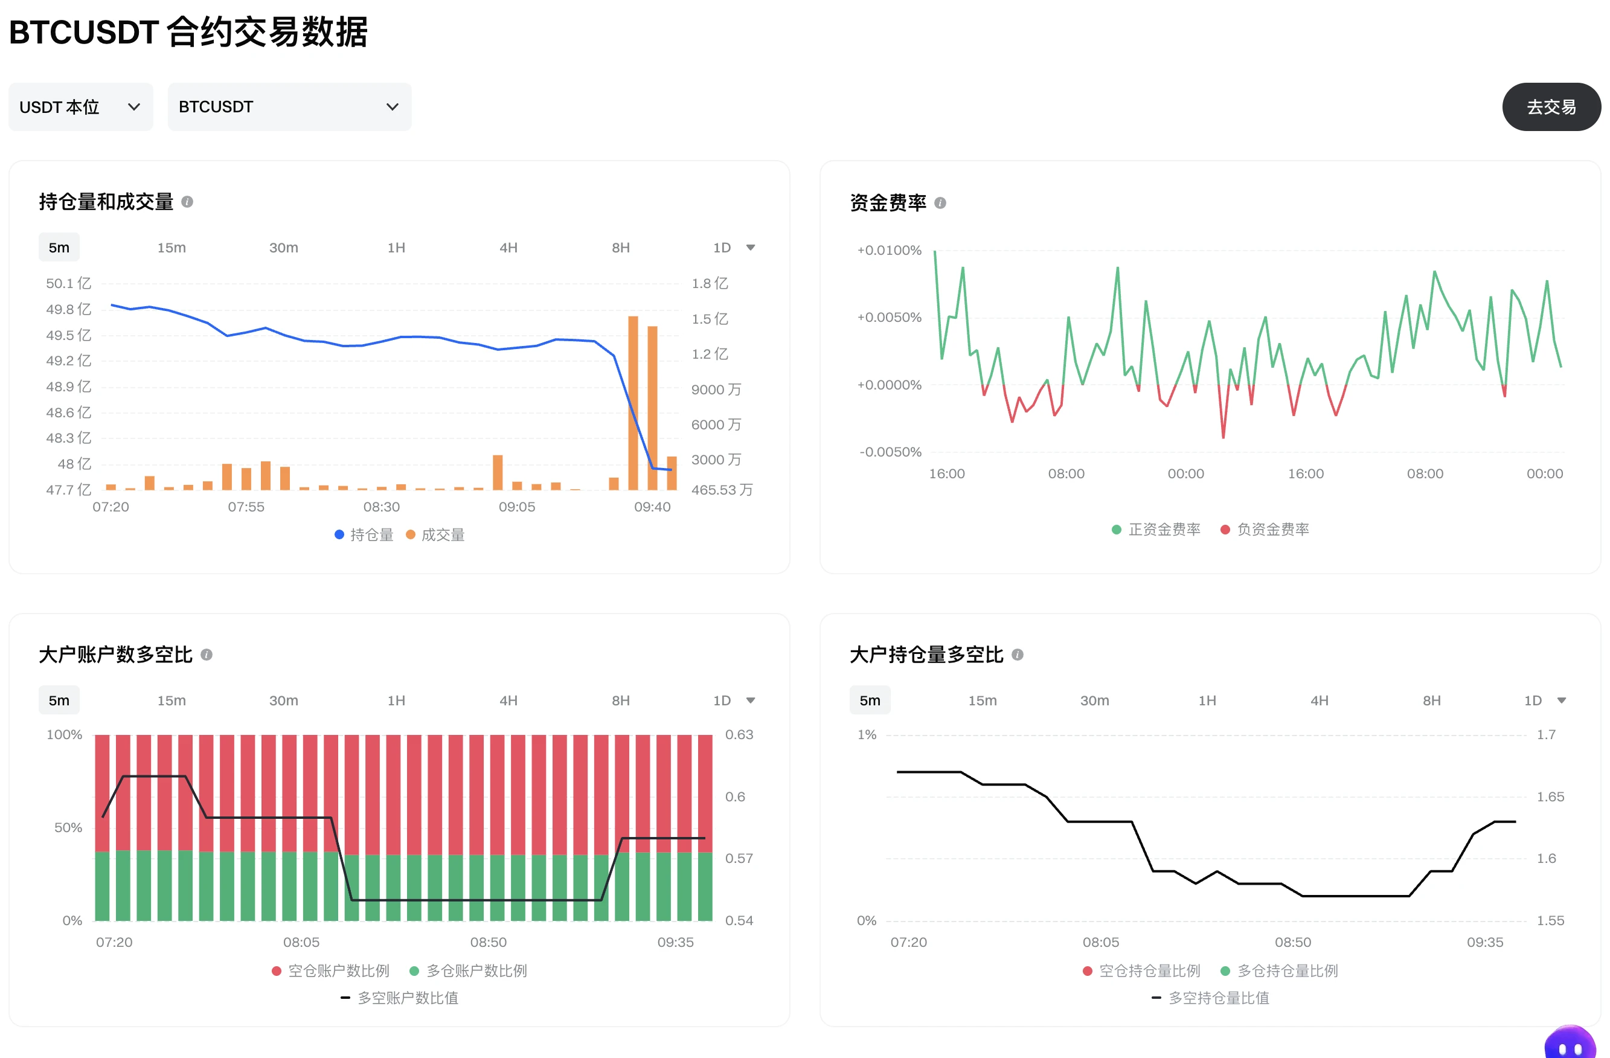Choose 30m interval in 大户持仓量多空比 chart
The height and width of the screenshot is (1058, 1610).
click(x=1094, y=700)
